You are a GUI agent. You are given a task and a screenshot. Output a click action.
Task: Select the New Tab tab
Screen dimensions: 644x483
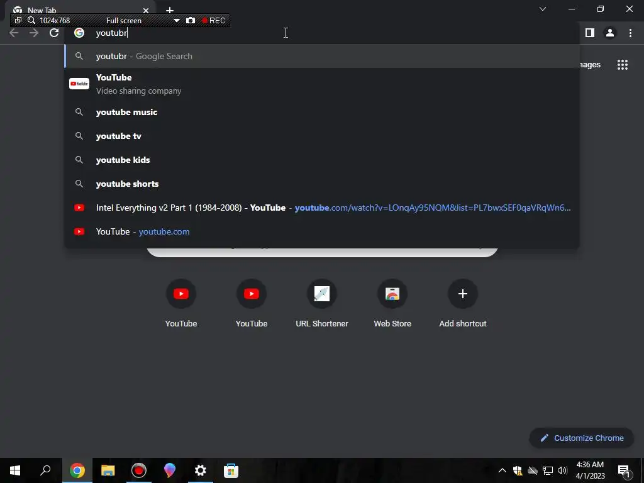pyautogui.click(x=80, y=10)
